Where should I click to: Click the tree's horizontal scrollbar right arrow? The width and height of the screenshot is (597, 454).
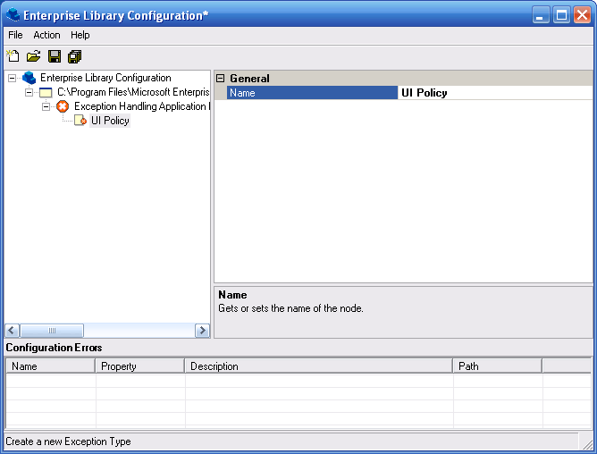[203, 331]
